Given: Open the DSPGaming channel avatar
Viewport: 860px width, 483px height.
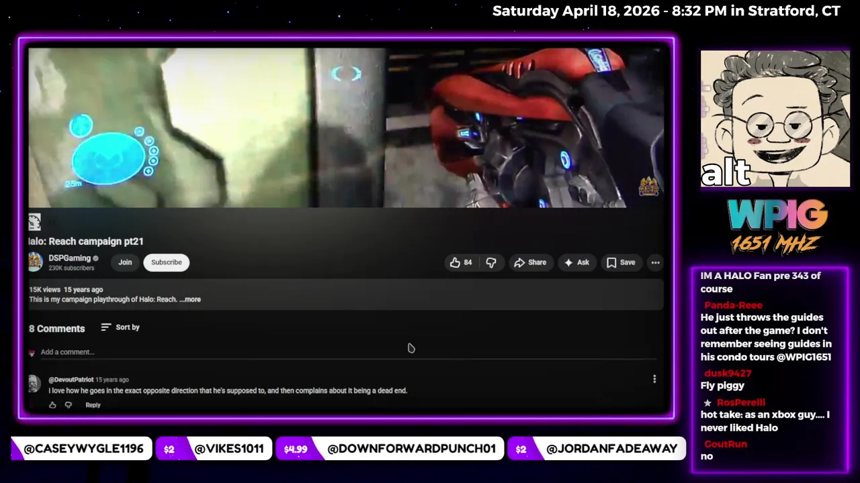Looking at the screenshot, I should (35, 262).
